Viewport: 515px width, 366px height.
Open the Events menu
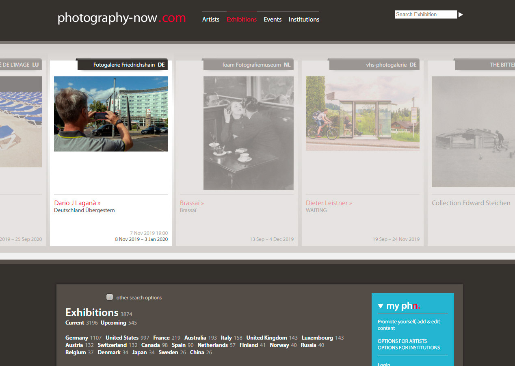point(273,19)
